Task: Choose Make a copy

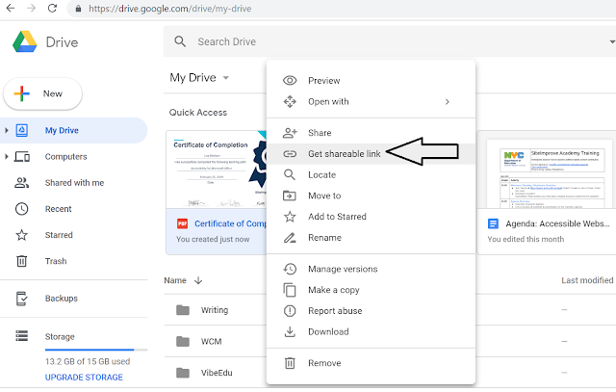Action: coord(371,290)
